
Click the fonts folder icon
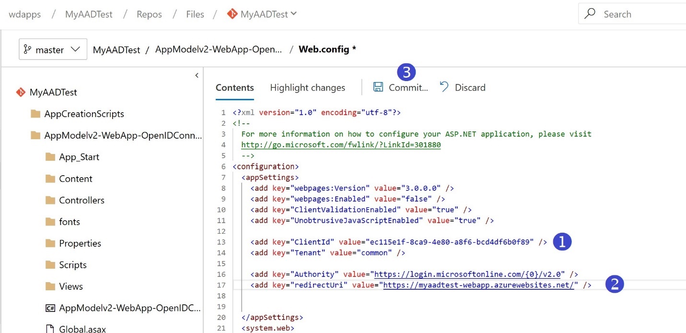tap(50, 222)
